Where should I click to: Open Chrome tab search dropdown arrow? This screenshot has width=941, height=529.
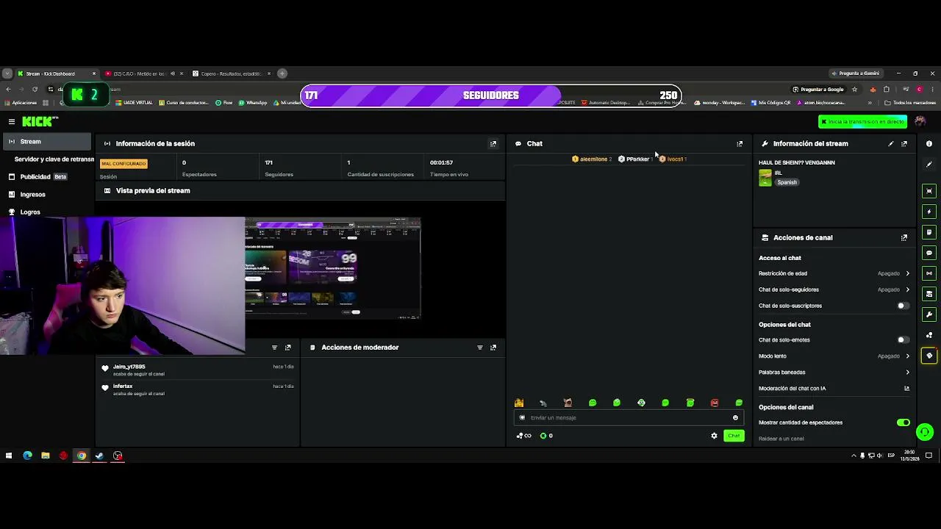tap(7, 73)
